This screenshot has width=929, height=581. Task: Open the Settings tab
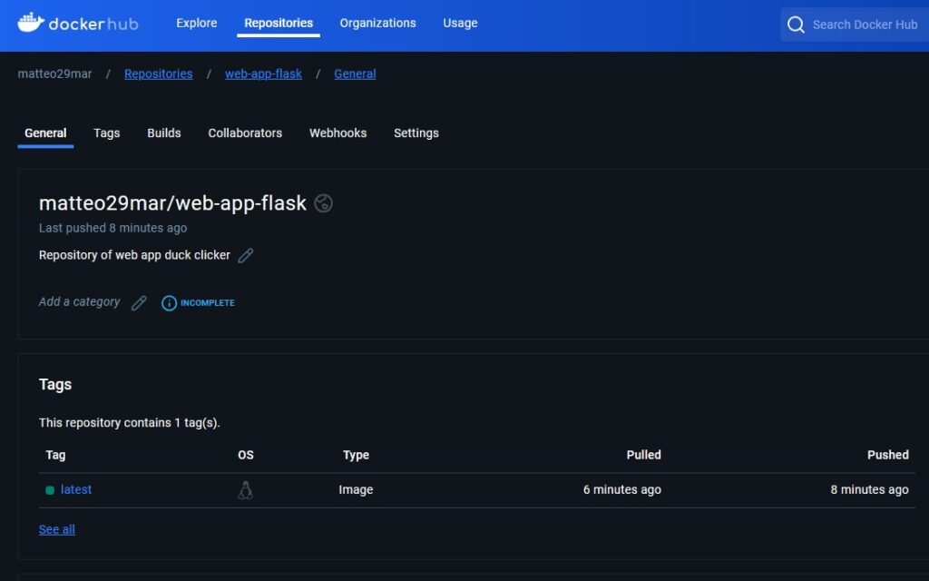pos(416,133)
